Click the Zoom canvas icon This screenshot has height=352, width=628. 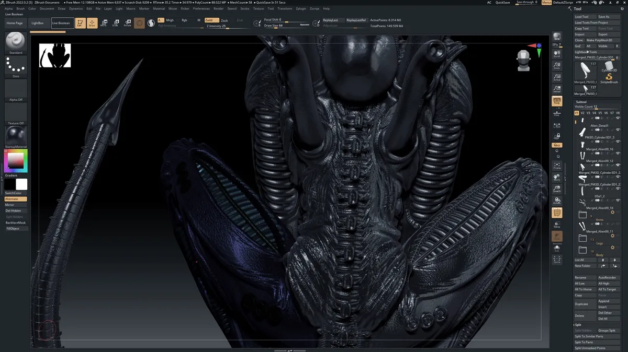tap(557, 65)
